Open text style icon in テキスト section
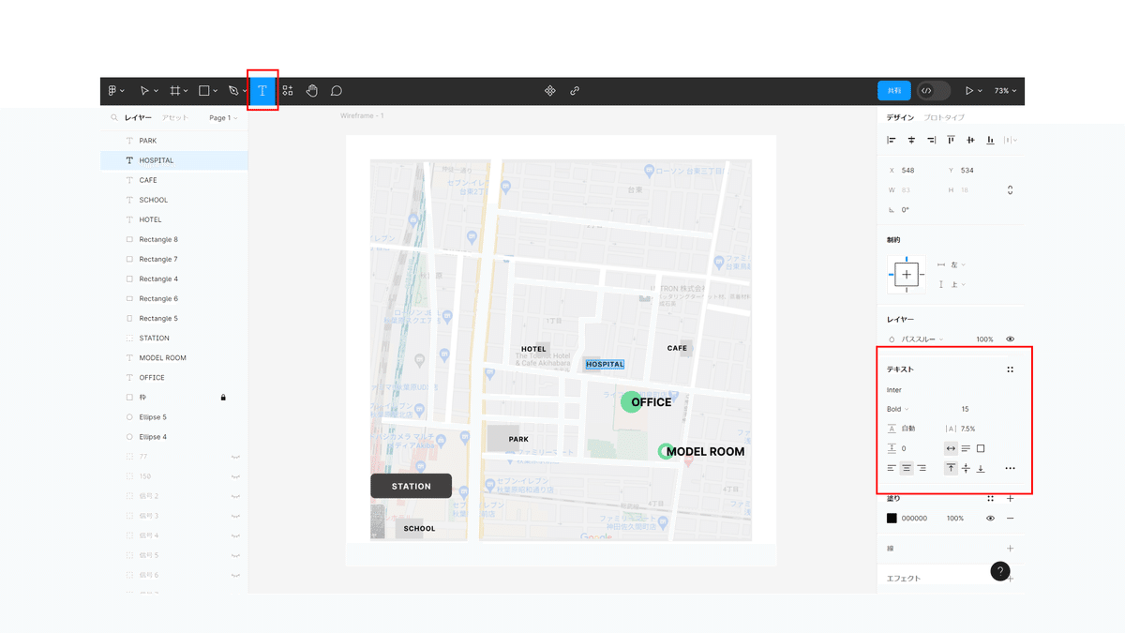 (1010, 369)
